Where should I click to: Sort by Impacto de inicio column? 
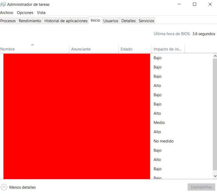click(168, 49)
